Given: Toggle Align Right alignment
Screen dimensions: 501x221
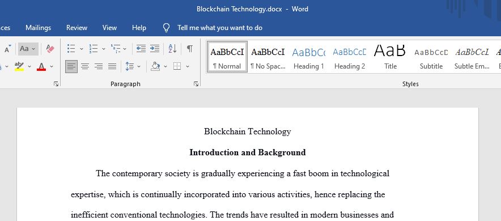Looking at the screenshot, I should [x=99, y=66].
